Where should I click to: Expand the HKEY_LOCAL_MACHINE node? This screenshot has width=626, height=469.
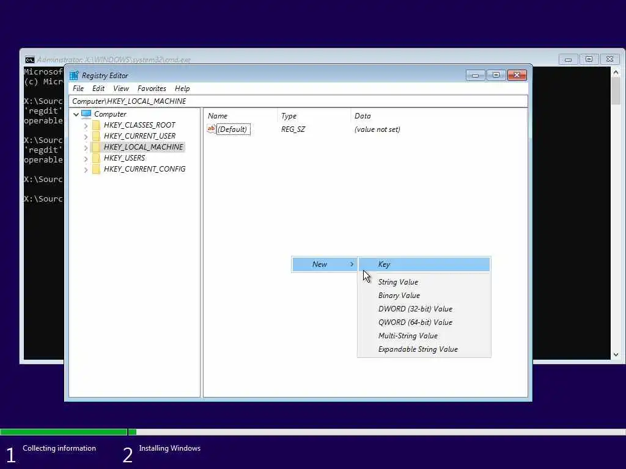pyautogui.click(x=86, y=148)
